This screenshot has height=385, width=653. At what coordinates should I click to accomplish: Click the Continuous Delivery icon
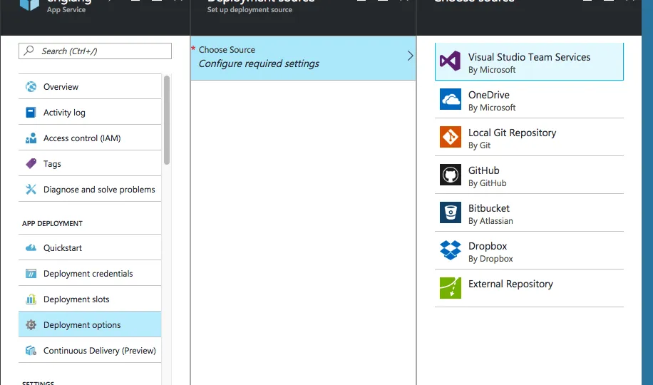pos(31,351)
